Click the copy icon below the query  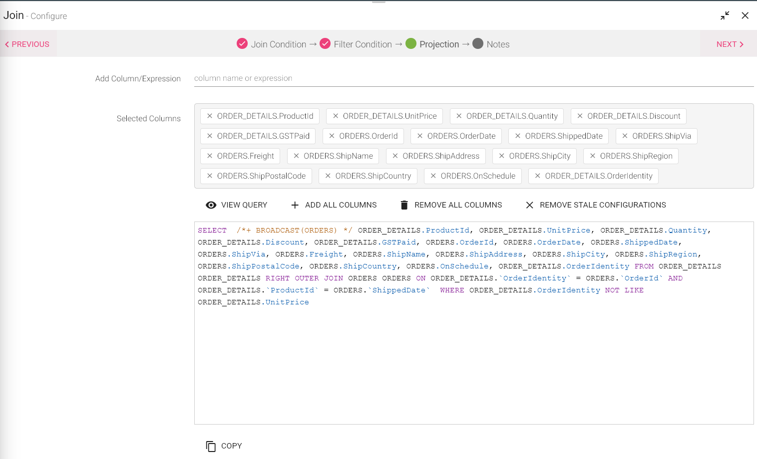[211, 446]
